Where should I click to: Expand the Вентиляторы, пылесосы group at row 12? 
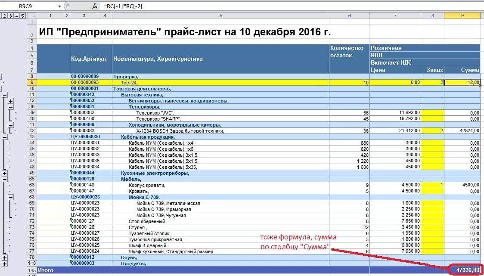[x=10, y=101]
